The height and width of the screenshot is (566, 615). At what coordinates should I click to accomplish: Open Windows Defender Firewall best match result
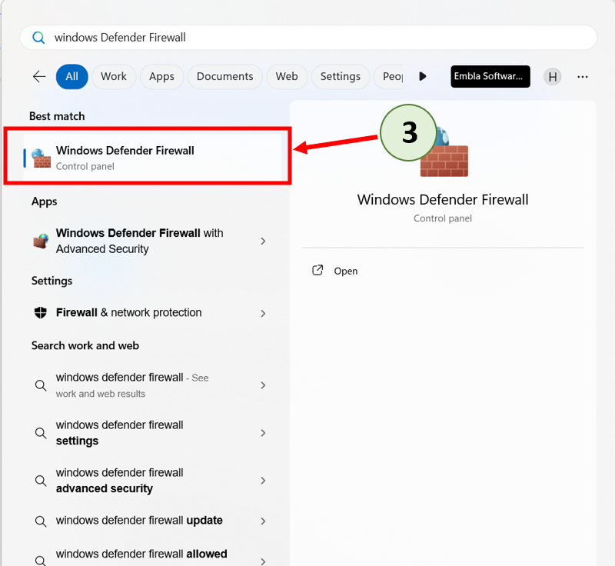coord(146,157)
